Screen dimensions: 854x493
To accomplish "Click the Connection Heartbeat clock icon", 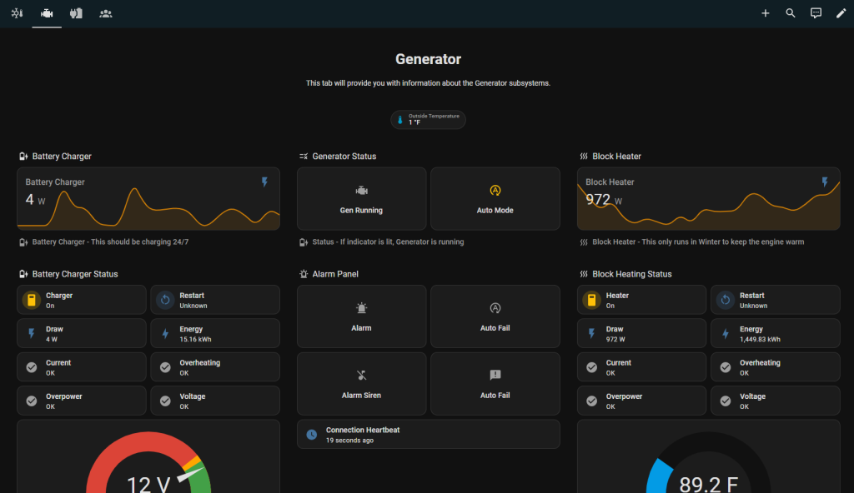I will click(311, 435).
